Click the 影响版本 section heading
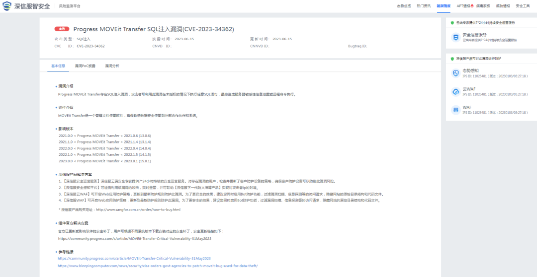This screenshot has height=277, width=537. pos(66,129)
